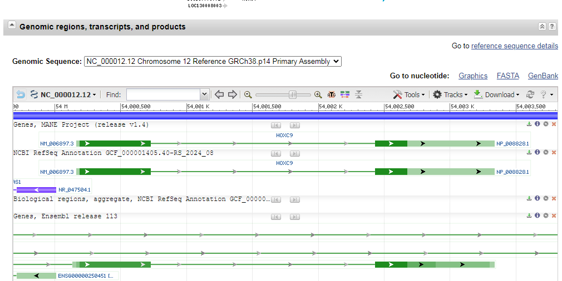The image size is (562, 281).
Task: Refresh the sequence viewer
Action: coord(530,95)
